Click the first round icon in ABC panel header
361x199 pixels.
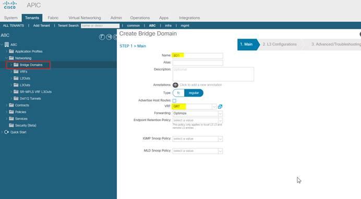click(102, 37)
